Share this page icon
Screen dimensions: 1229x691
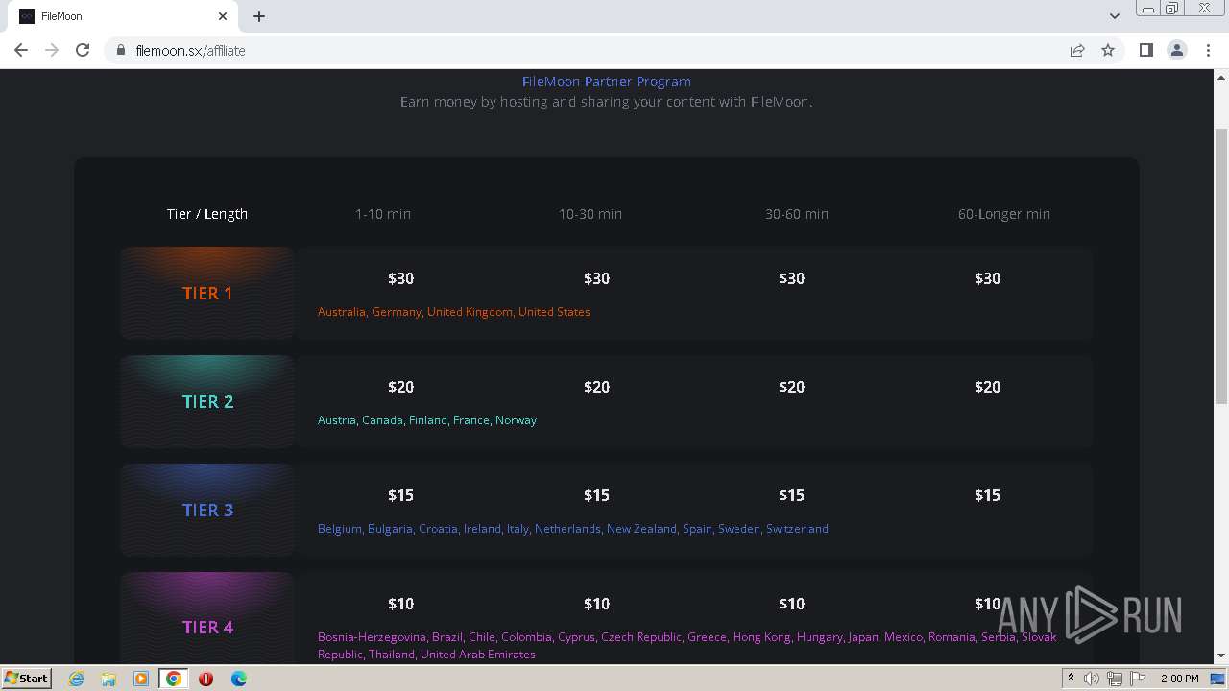(x=1077, y=50)
